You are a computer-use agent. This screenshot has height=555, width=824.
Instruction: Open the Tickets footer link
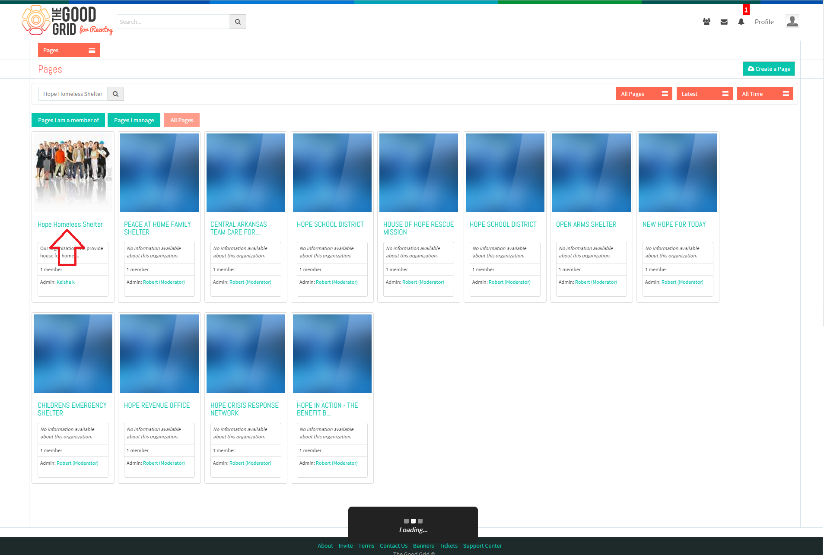tap(449, 546)
